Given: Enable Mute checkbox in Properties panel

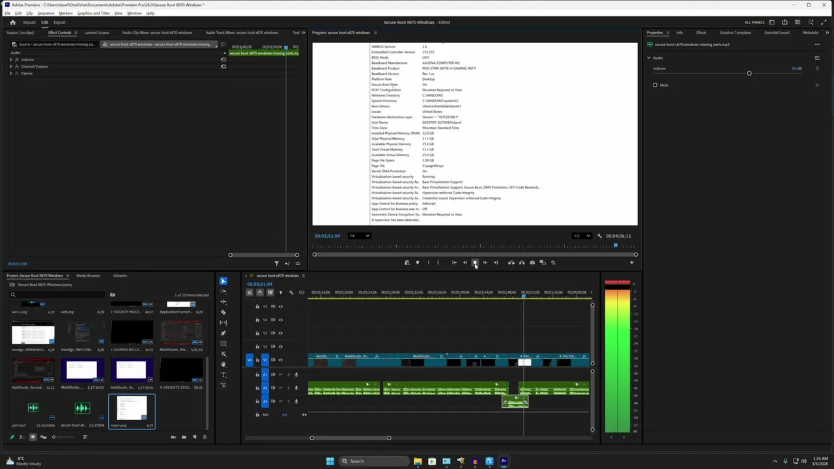Looking at the screenshot, I should pos(655,85).
